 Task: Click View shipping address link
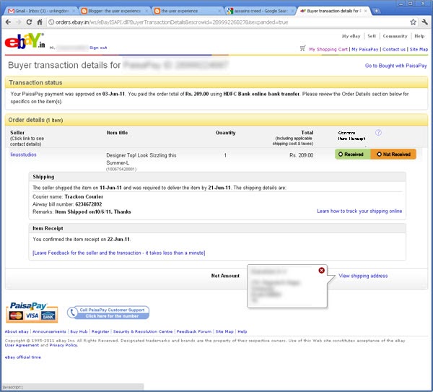point(363,276)
